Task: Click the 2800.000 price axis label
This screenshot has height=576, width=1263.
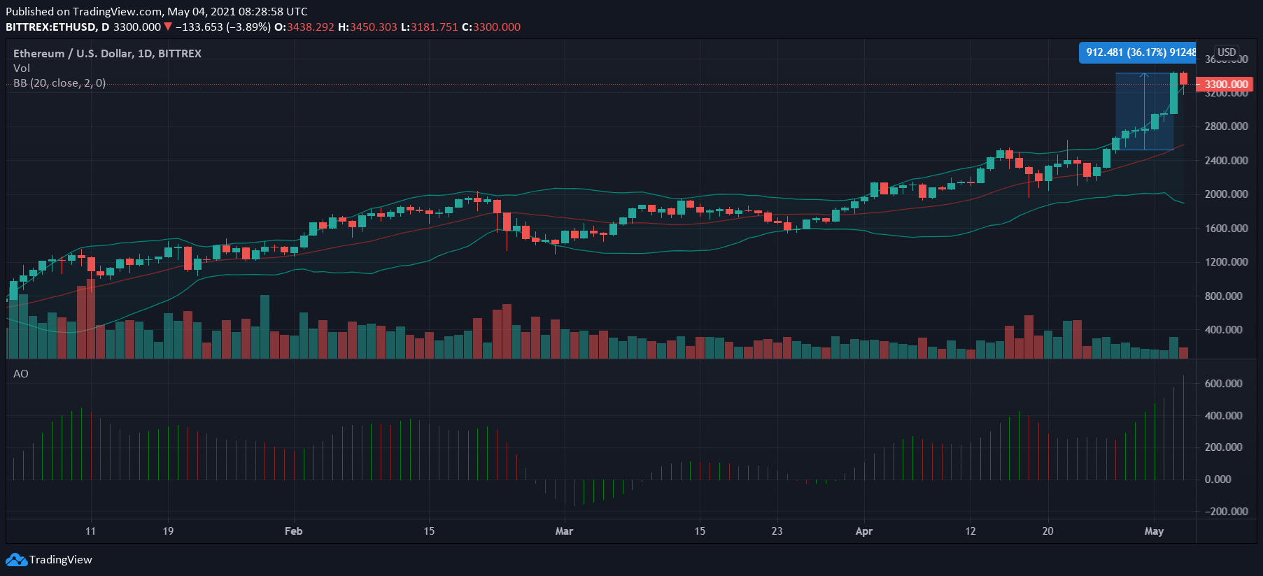Action: [x=1226, y=127]
